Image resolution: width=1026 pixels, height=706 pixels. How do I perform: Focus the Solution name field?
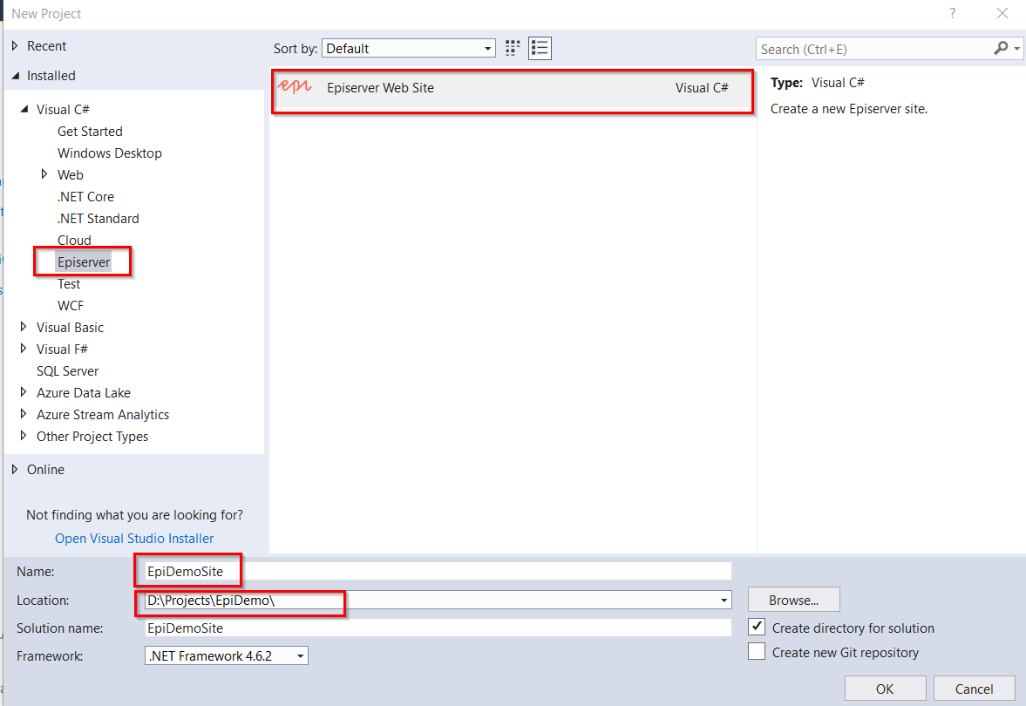point(438,628)
